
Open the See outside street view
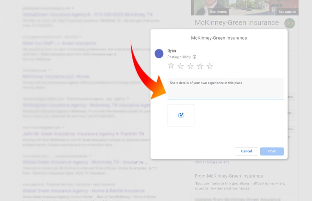(x=287, y=12)
